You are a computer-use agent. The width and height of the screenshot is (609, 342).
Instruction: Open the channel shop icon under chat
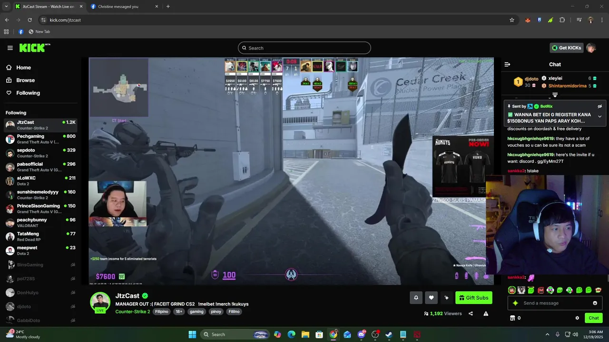512,318
